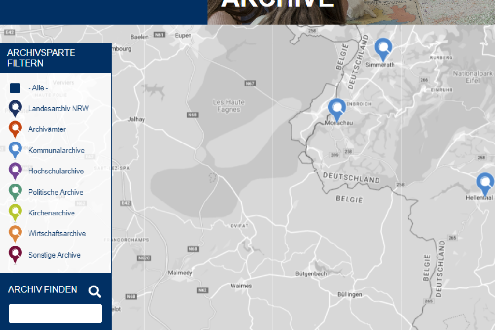Click the Archiv finden magnifier icon
The width and height of the screenshot is (495, 330).
tap(95, 291)
